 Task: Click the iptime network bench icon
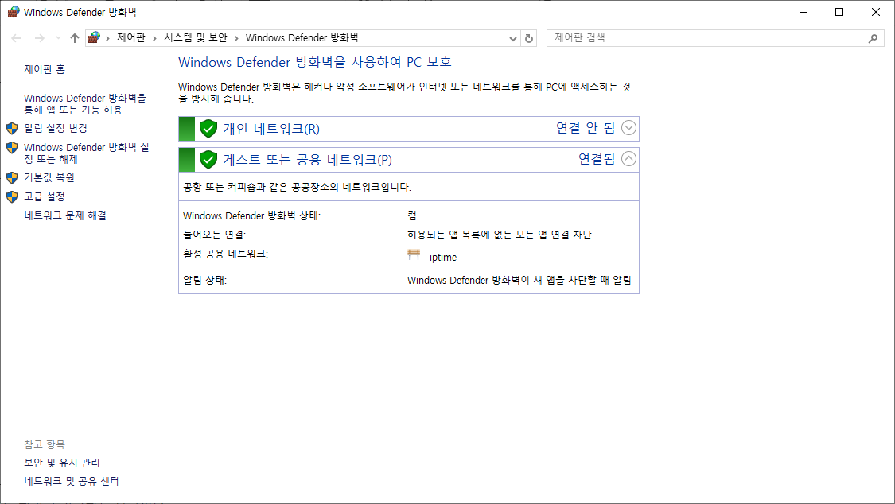pos(414,255)
